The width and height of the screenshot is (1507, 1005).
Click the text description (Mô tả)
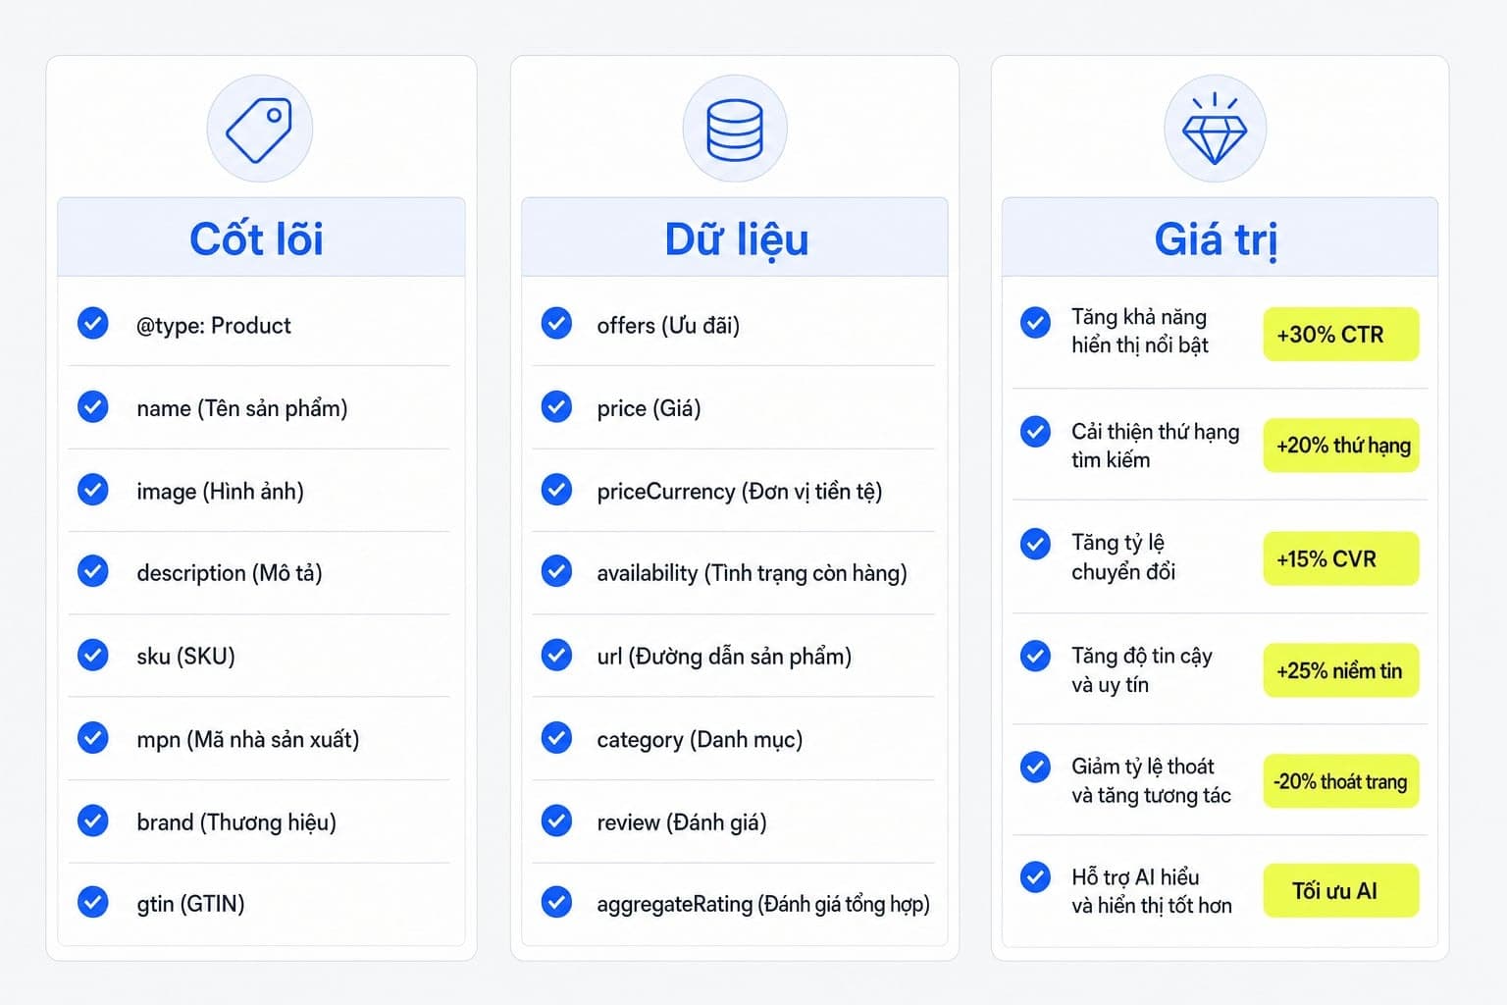(230, 573)
